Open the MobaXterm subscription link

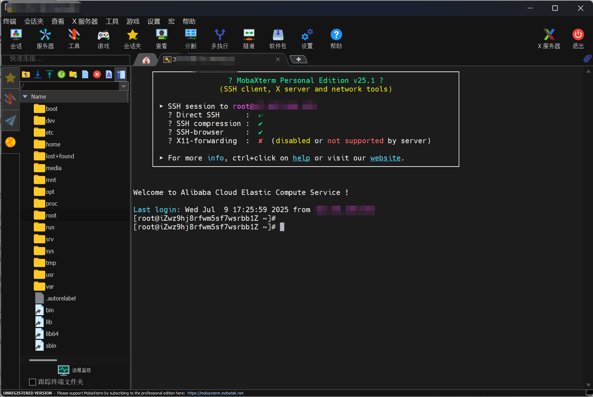[x=215, y=393]
